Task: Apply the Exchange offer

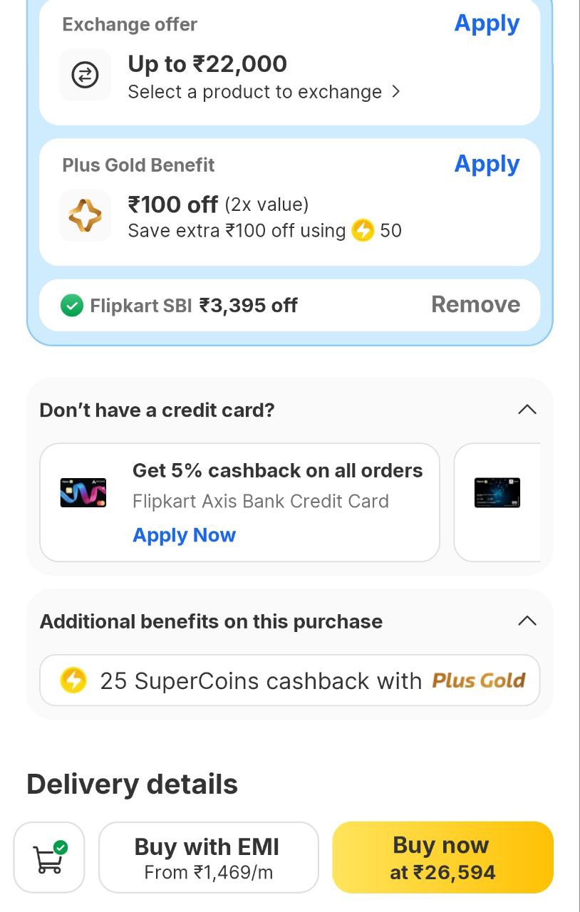Action: [487, 24]
